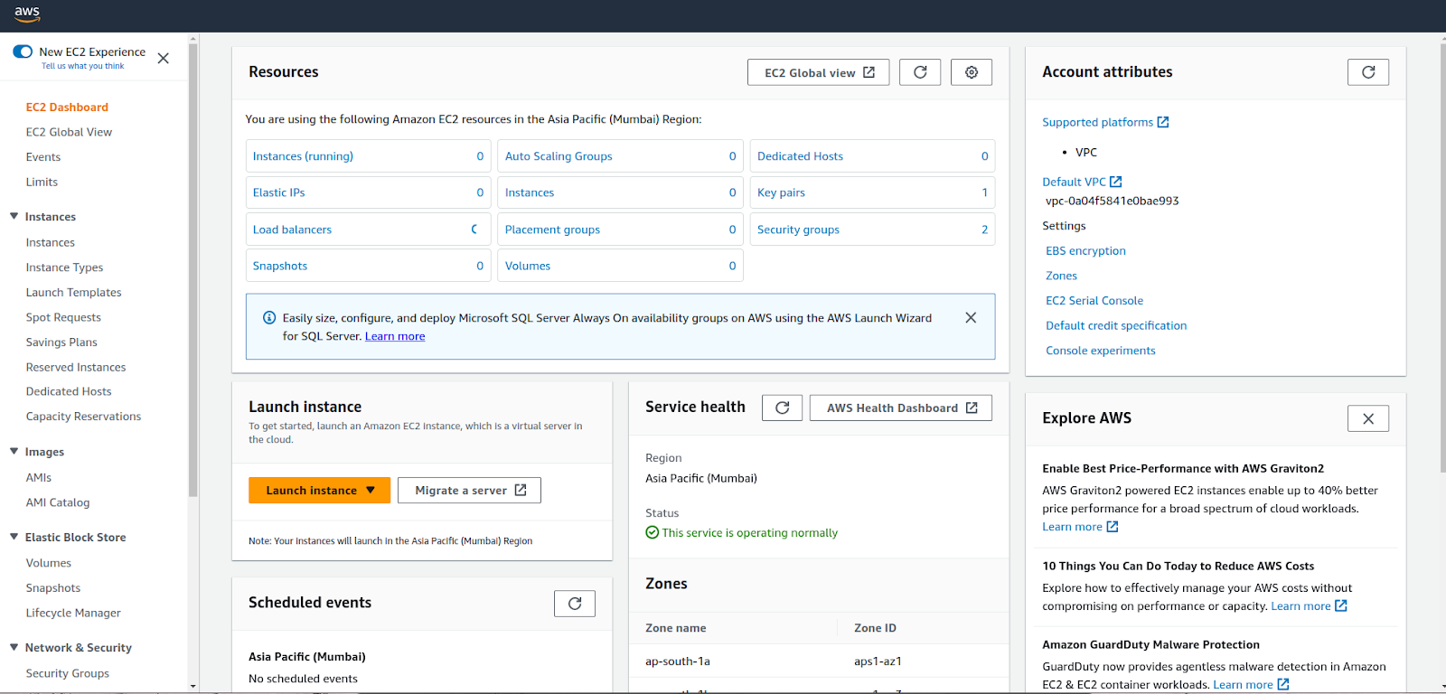Open EC2 Dashboard in sidebar
Screen dimensions: 1446x694
pyautogui.click(x=67, y=107)
